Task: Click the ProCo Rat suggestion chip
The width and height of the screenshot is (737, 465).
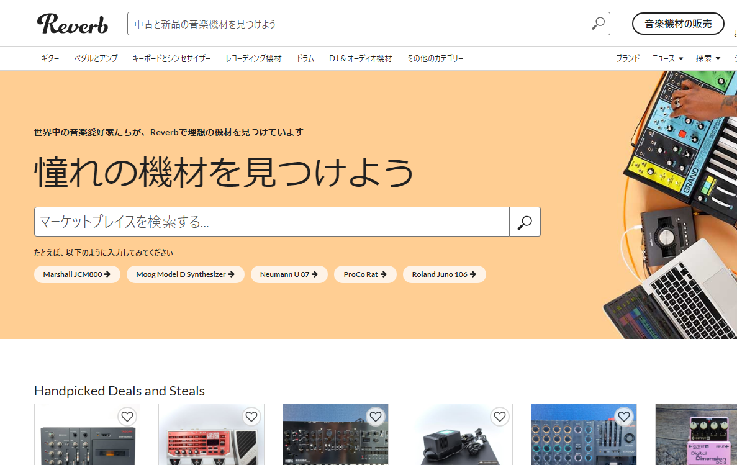Action: click(365, 274)
